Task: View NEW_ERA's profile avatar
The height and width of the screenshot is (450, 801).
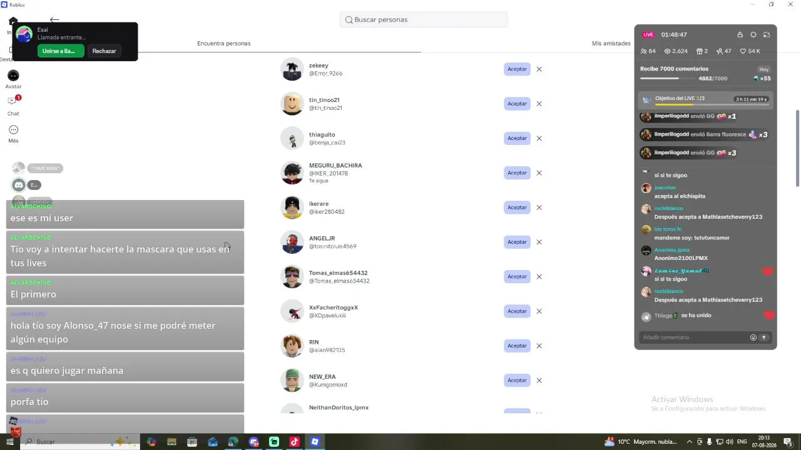Action: (292, 380)
